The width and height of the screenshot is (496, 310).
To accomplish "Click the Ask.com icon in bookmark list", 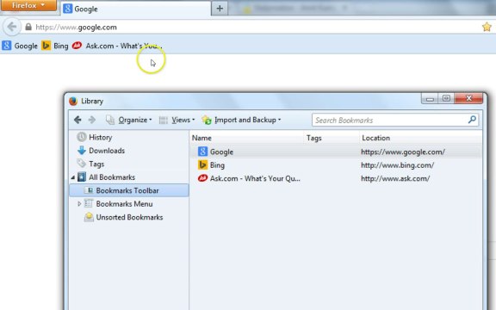I will 202,178.
